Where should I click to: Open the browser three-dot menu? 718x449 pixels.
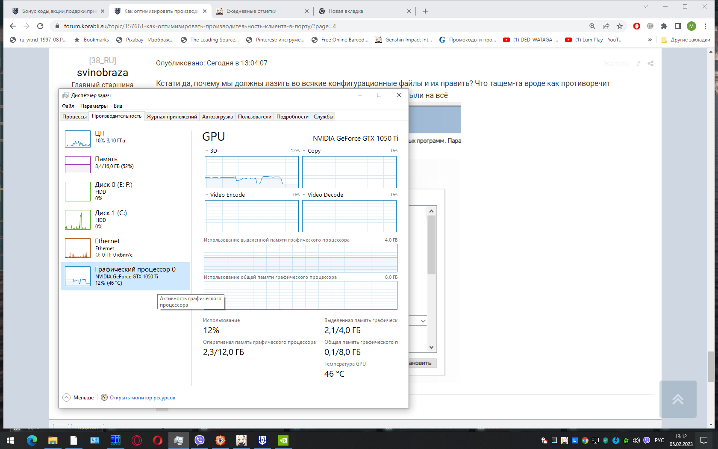(705, 26)
